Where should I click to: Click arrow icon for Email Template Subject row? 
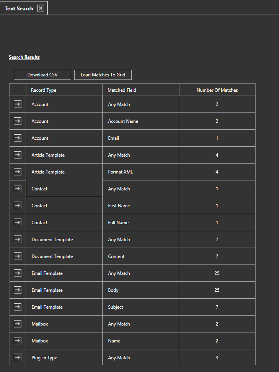[18, 307]
